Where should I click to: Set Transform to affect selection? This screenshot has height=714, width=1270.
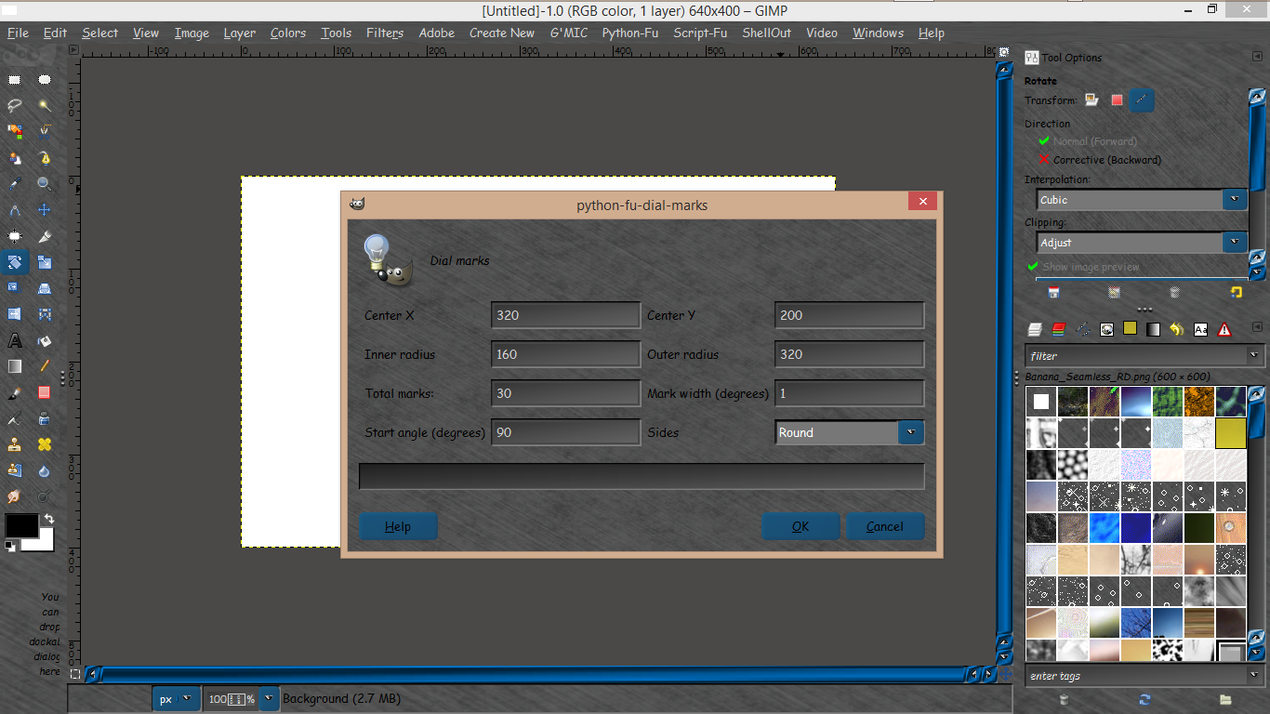coord(1117,100)
